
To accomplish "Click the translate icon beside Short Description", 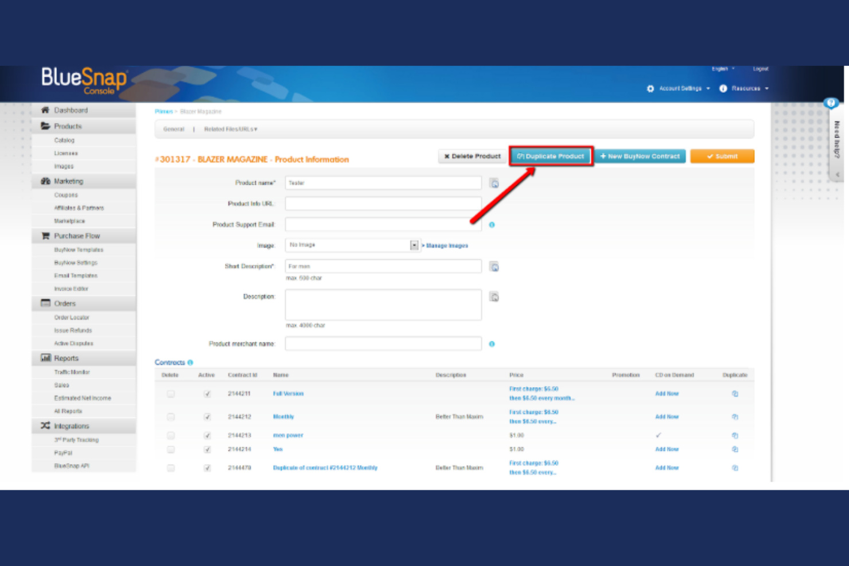I will [x=494, y=267].
